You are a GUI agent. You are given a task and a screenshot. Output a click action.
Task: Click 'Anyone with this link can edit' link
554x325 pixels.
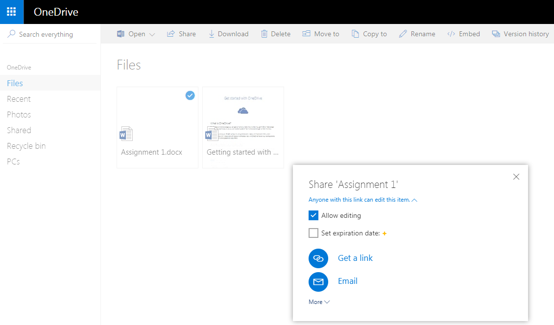pyautogui.click(x=359, y=200)
